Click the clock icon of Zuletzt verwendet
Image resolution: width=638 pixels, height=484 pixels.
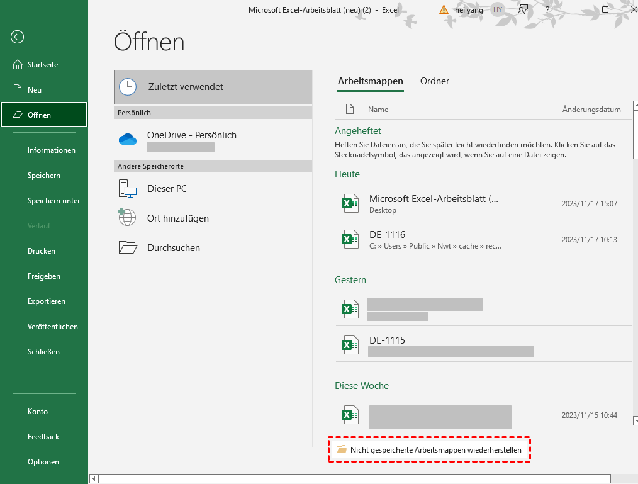tap(128, 87)
